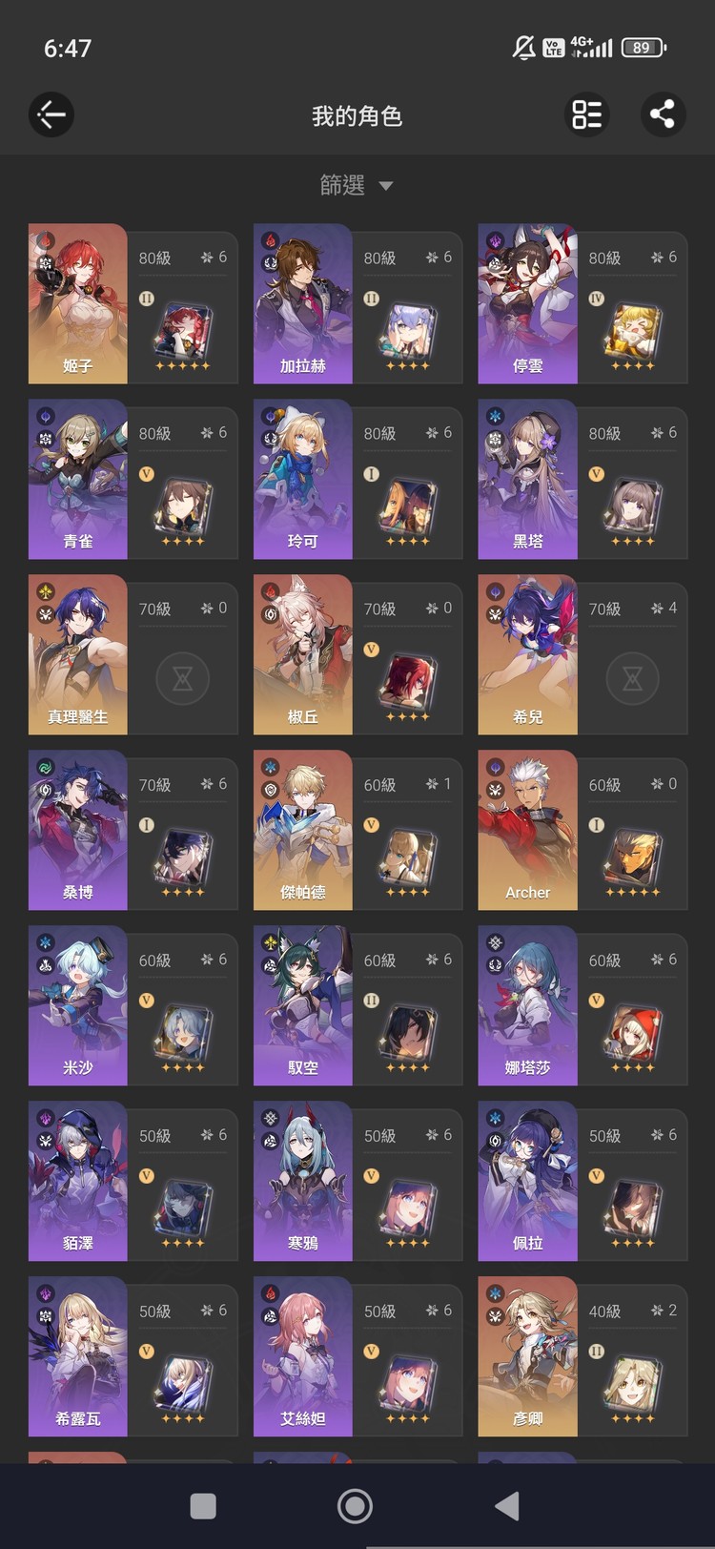Tap Android home navigation button
715x1549 pixels.
tap(356, 1506)
